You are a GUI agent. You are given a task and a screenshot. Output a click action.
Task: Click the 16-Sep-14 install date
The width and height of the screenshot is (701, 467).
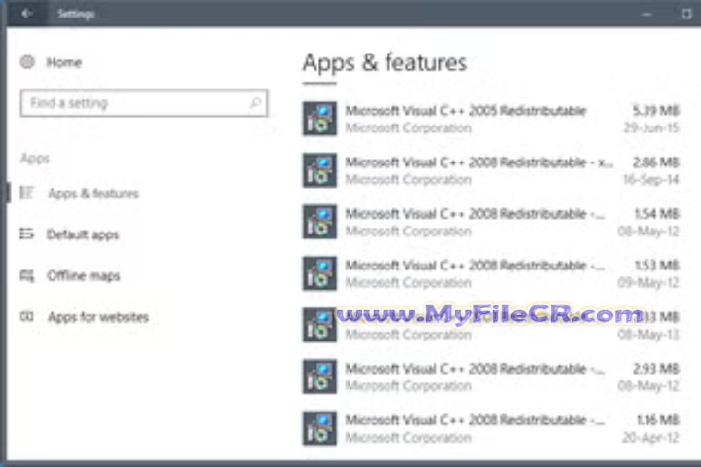pyautogui.click(x=651, y=179)
